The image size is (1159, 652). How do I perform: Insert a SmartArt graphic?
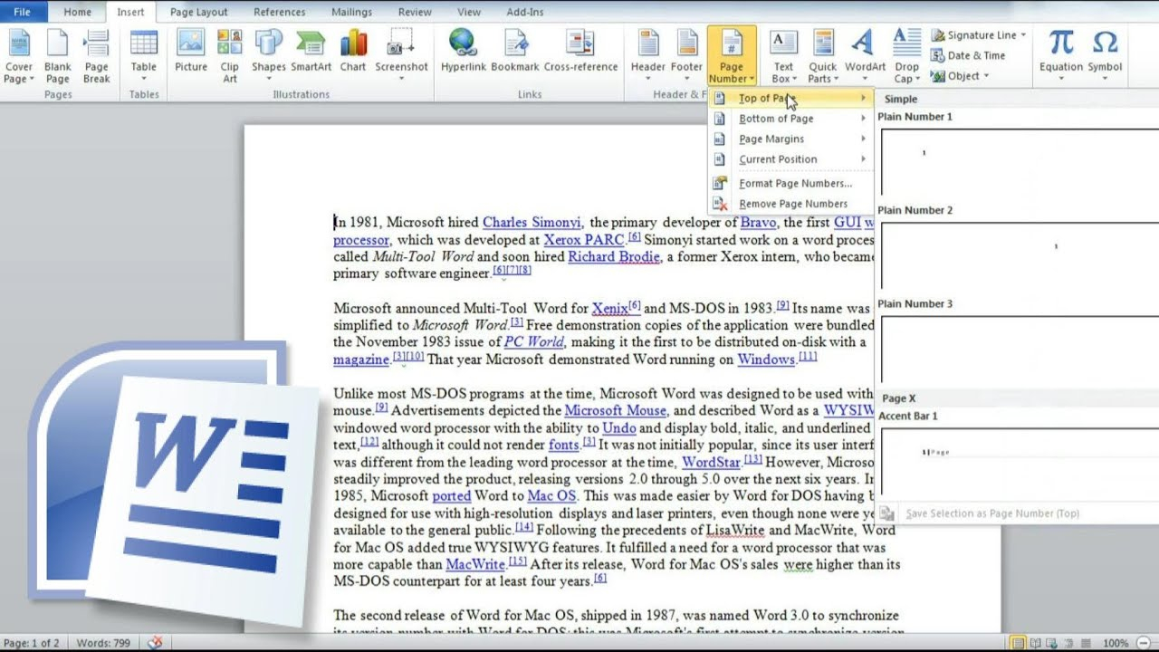point(311,52)
